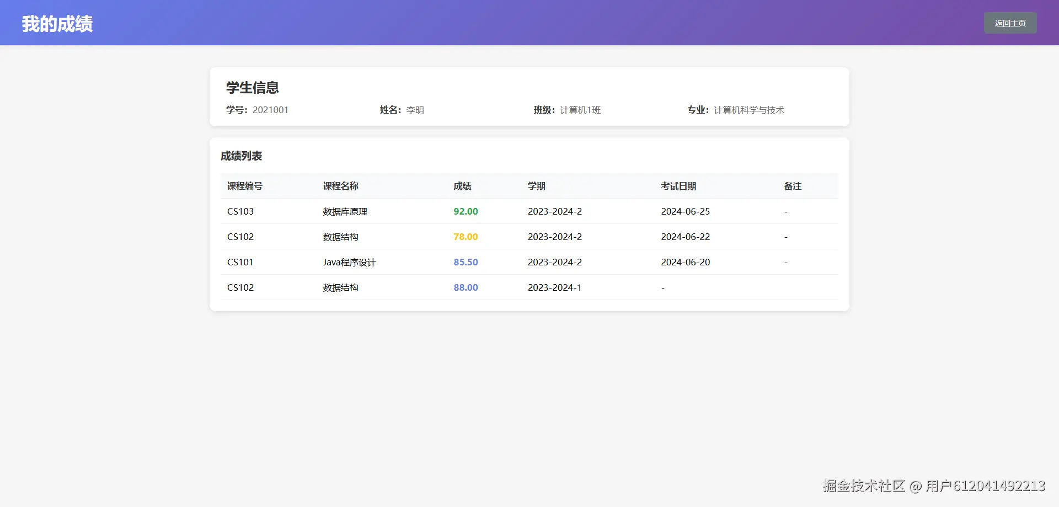Select the 2023-2024-1 semester cell
The image size is (1059, 507).
pos(554,288)
